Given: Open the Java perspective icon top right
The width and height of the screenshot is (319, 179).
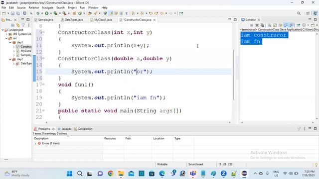Looking at the screenshot, I should coord(316,13).
